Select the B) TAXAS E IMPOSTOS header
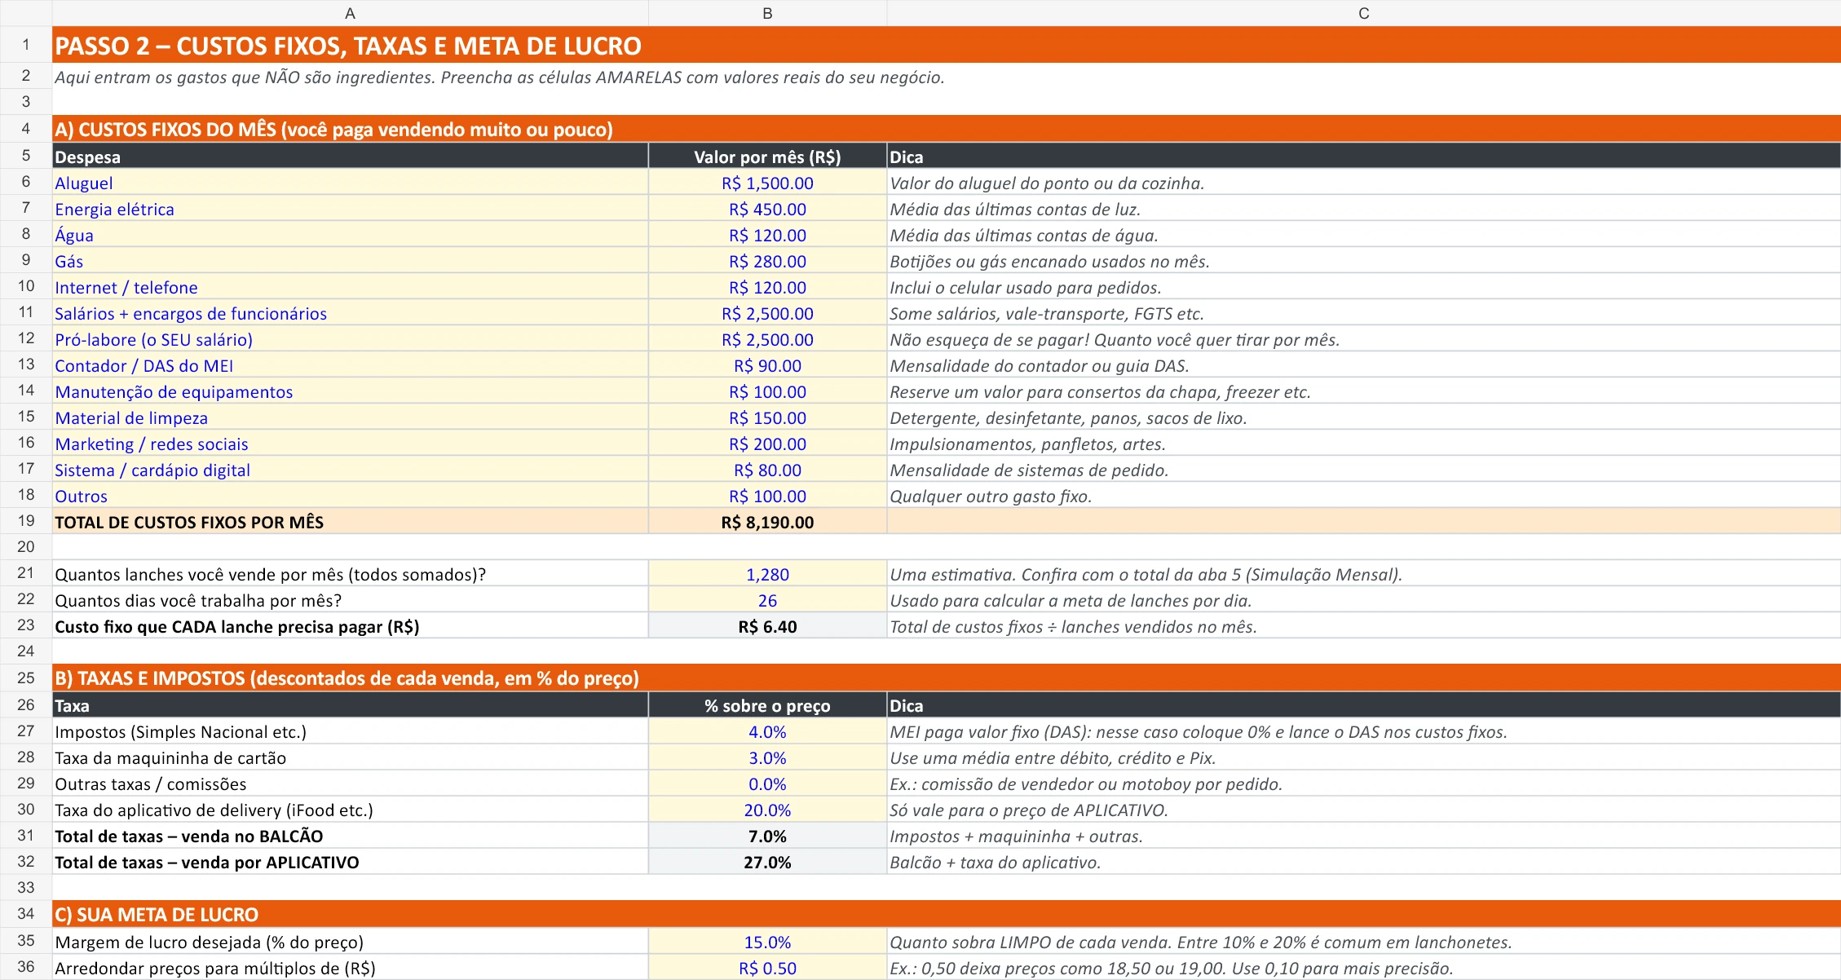This screenshot has height=980, width=1841. click(947, 678)
